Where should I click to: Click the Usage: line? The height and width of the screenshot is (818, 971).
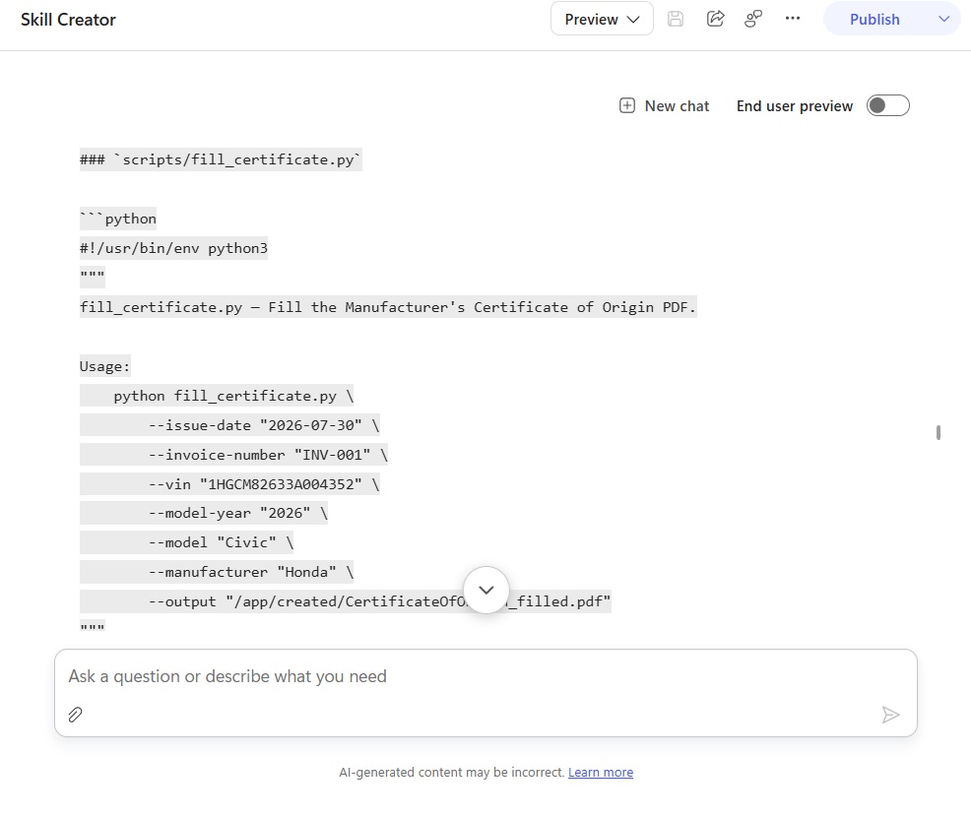coord(104,366)
